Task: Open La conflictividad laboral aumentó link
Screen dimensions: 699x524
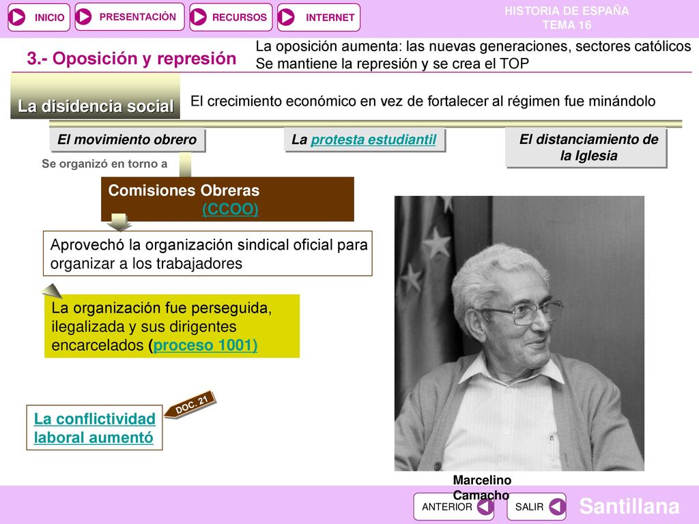Action: tap(94, 428)
